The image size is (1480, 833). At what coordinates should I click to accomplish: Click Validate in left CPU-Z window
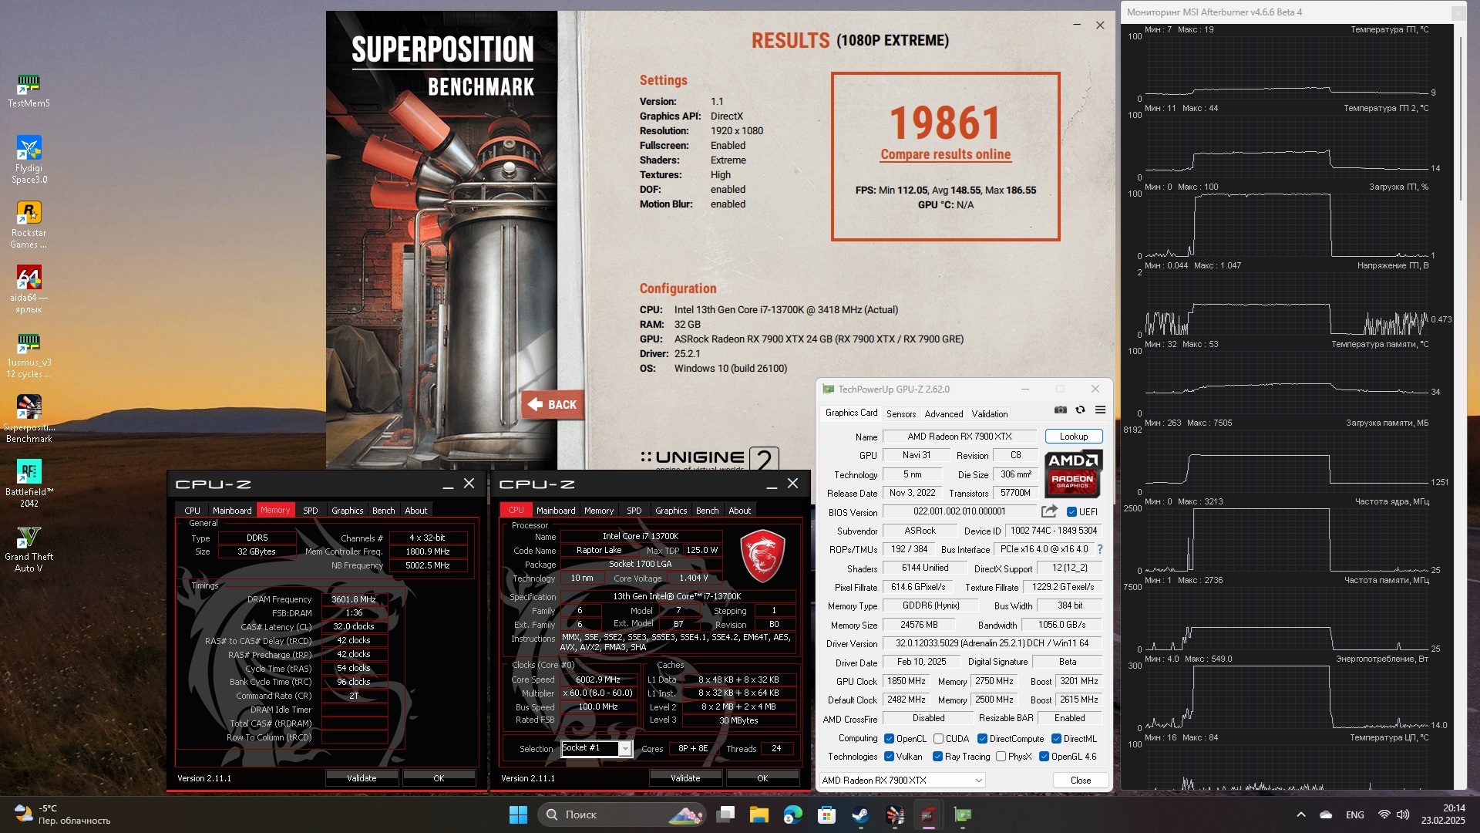[362, 778]
